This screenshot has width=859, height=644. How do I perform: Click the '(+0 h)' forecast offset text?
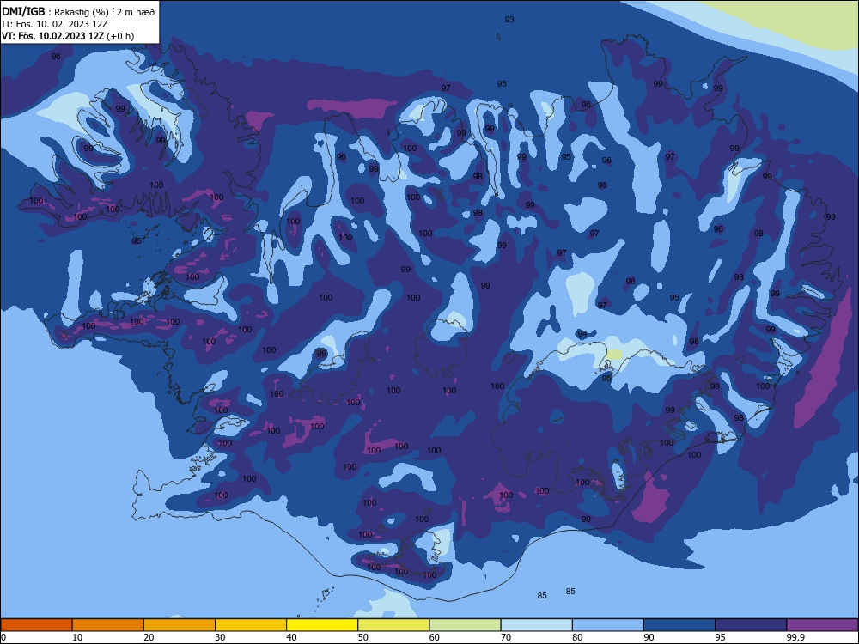[120, 36]
